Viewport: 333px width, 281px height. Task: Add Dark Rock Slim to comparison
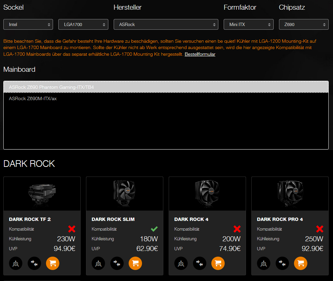(117, 263)
